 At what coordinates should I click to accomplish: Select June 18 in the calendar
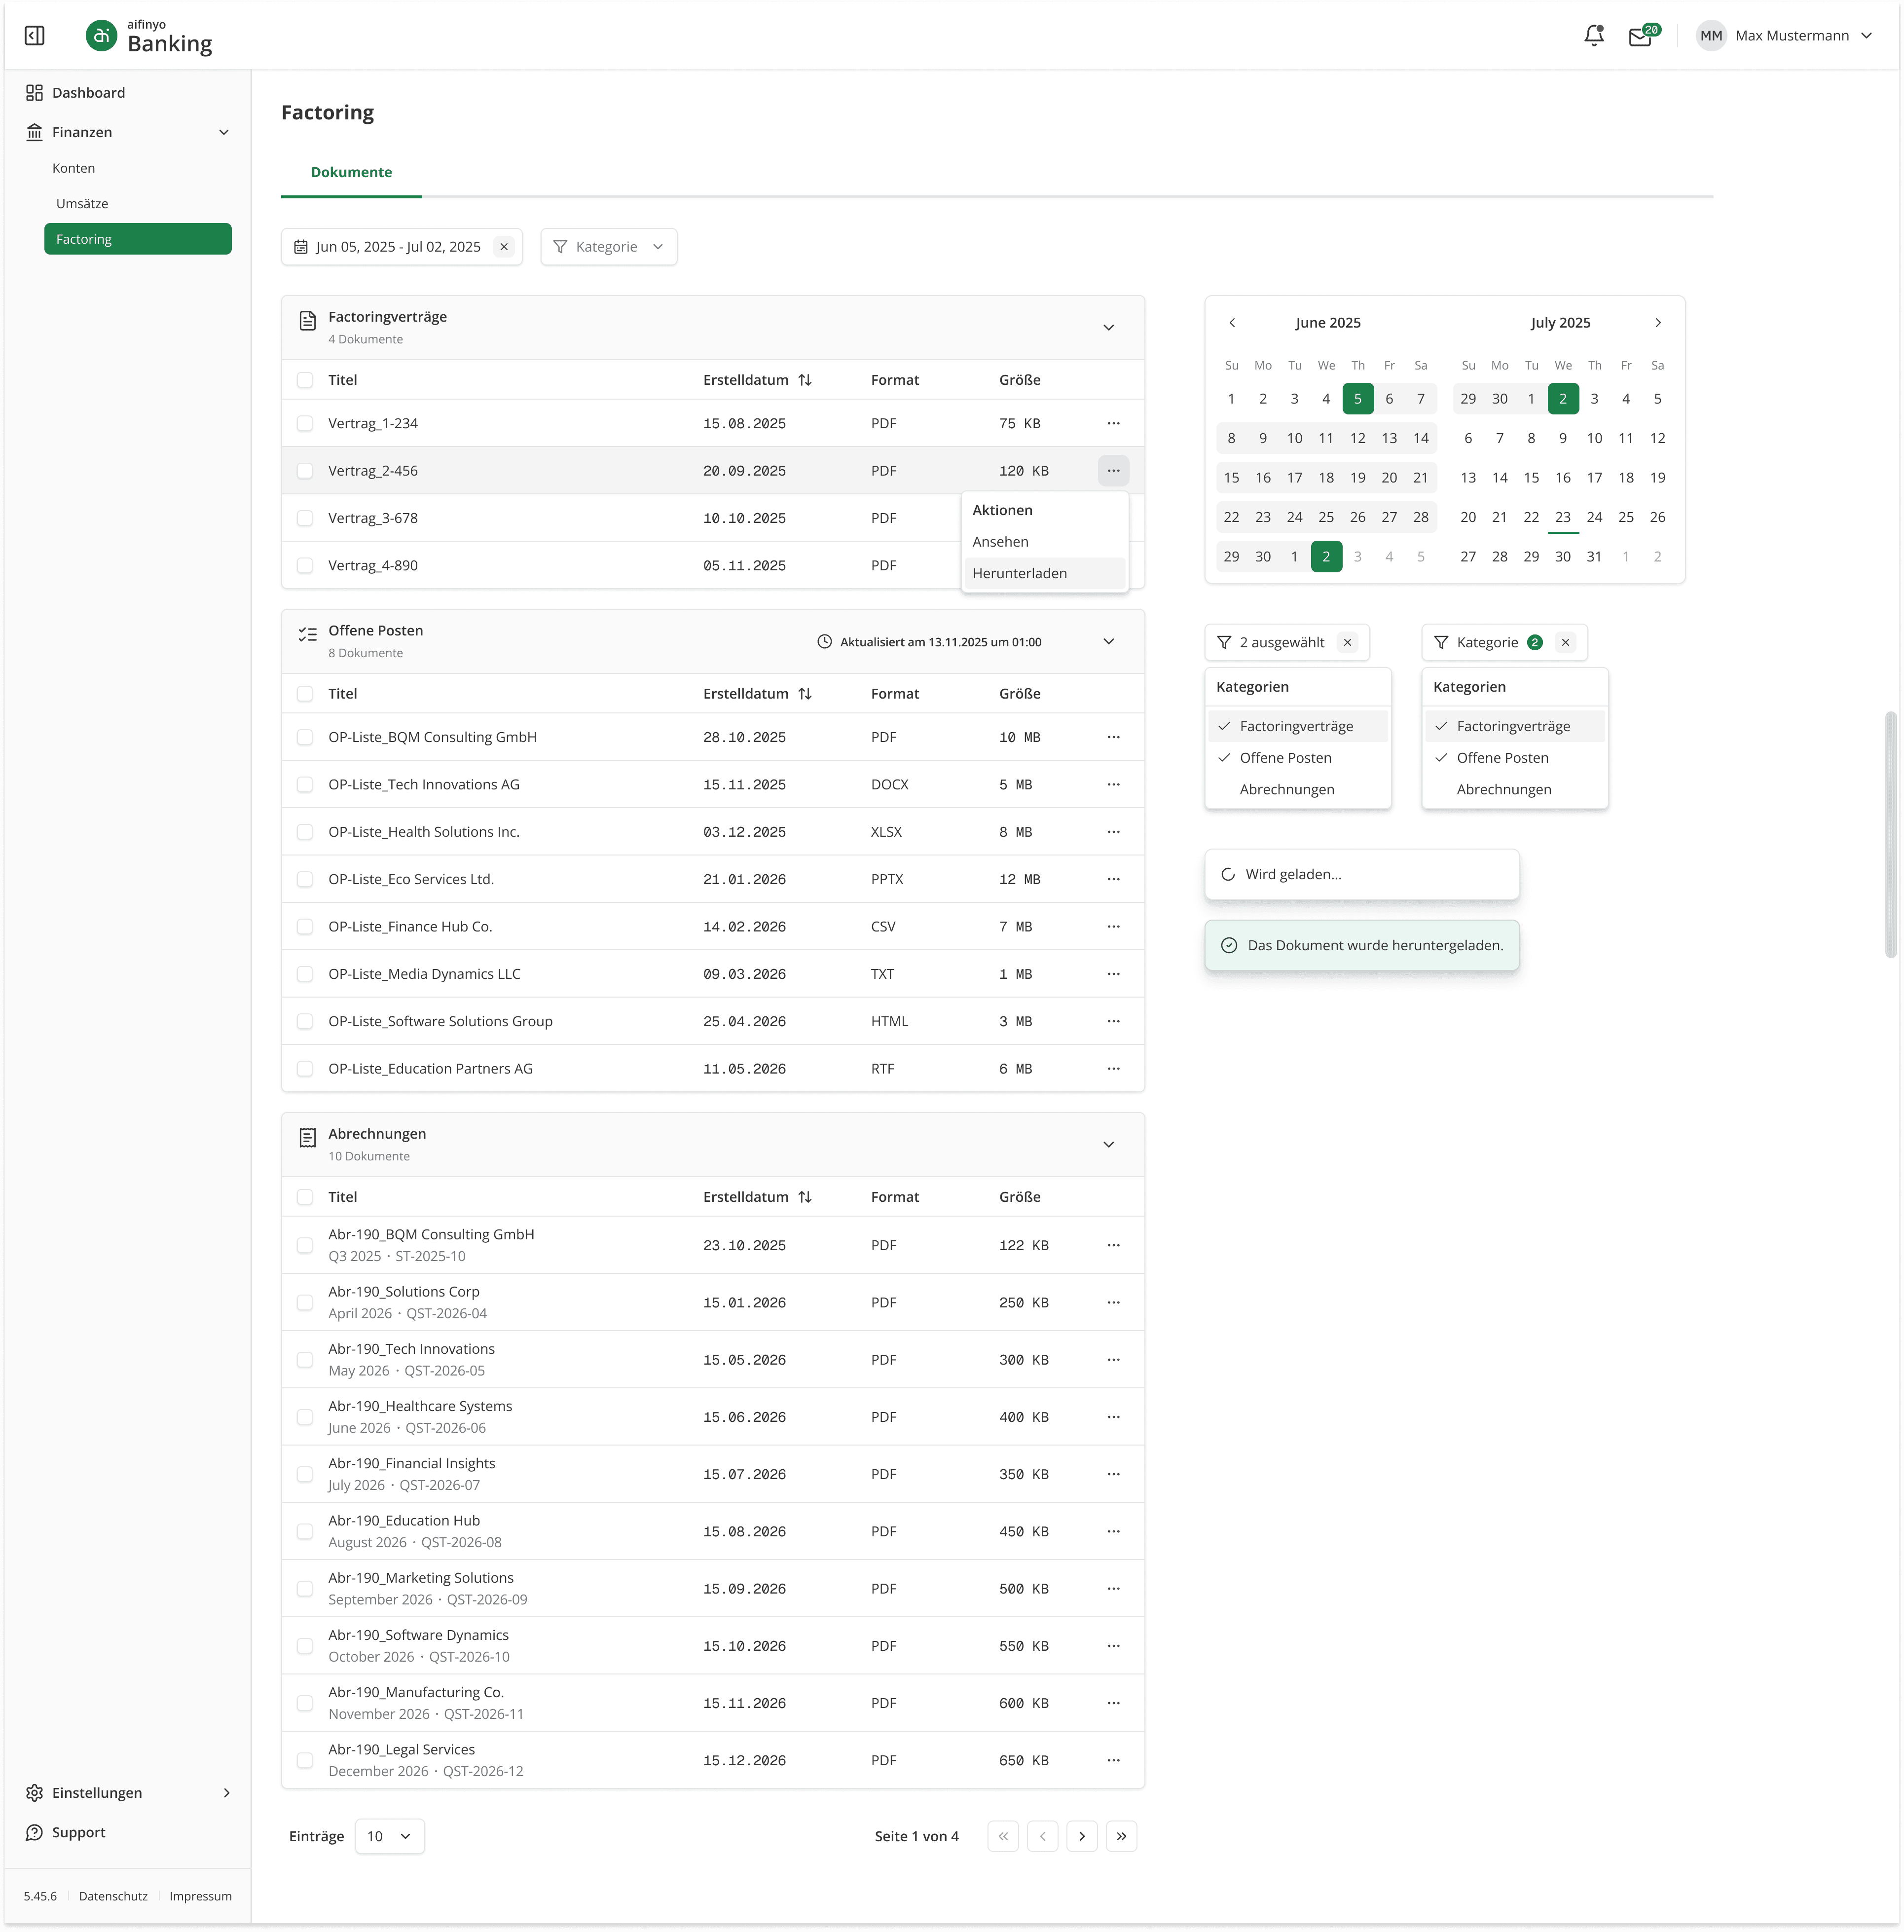[x=1326, y=478]
